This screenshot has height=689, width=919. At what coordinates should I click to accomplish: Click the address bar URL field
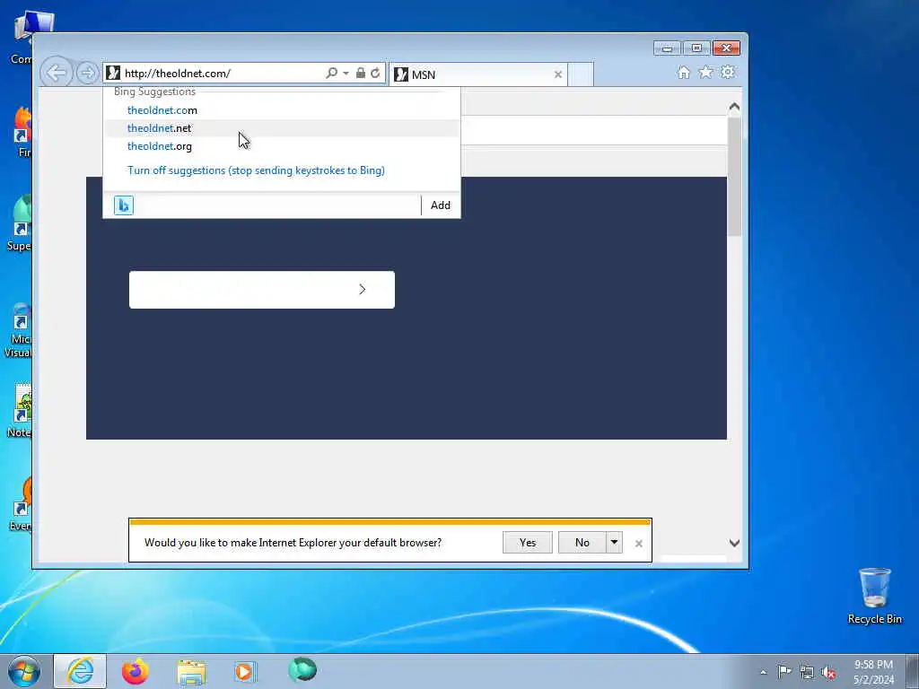click(x=223, y=74)
